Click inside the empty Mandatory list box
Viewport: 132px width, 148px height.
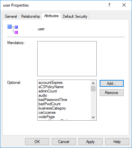click(x=67, y=59)
